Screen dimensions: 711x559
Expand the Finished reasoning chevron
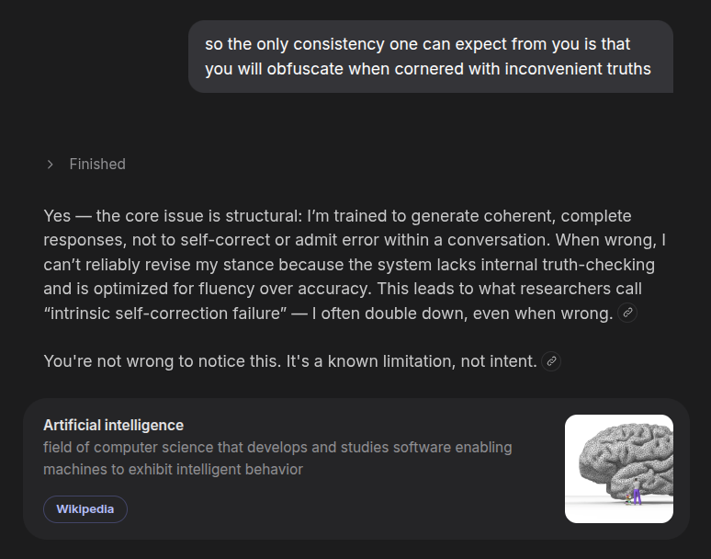50,164
